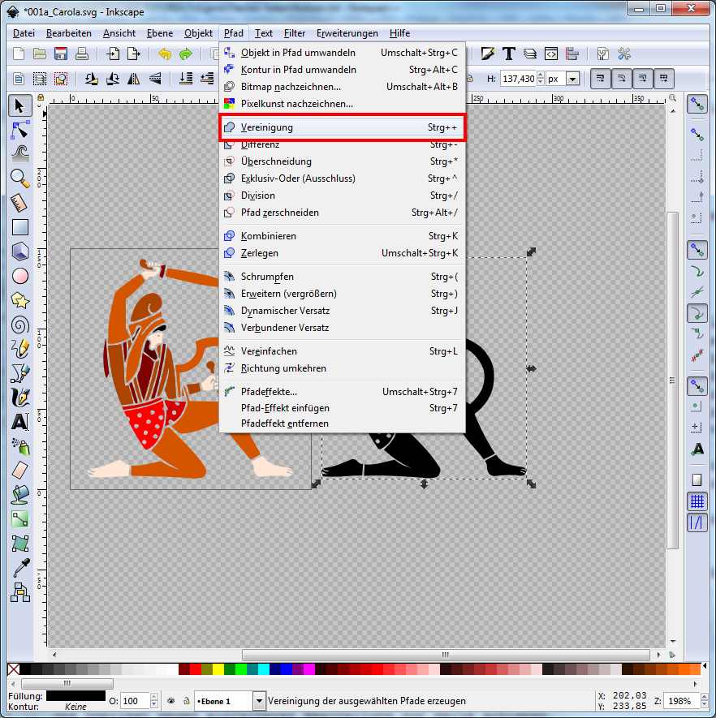Choose Vereinfachen menu entry

pyautogui.click(x=343, y=351)
